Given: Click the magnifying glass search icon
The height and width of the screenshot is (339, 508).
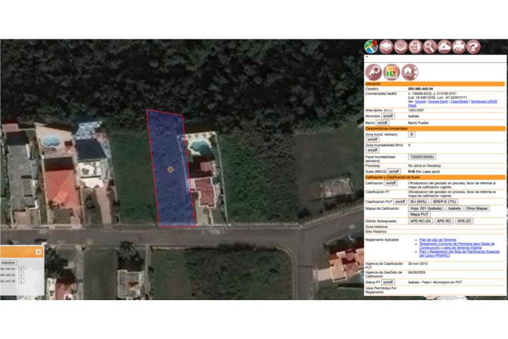Looking at the screenshot, I should click(x=429, y=47).
